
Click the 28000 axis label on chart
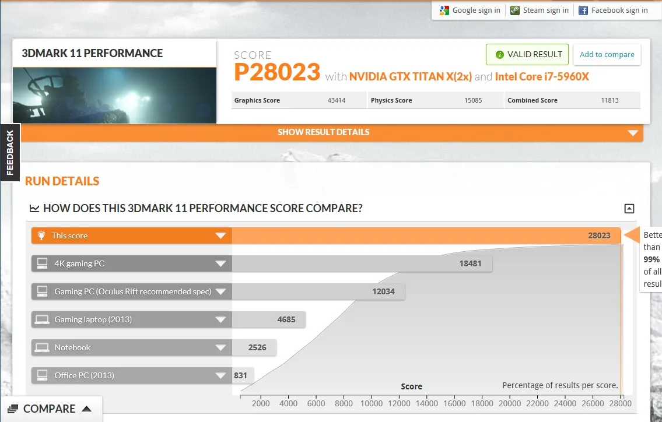[620, 403]
